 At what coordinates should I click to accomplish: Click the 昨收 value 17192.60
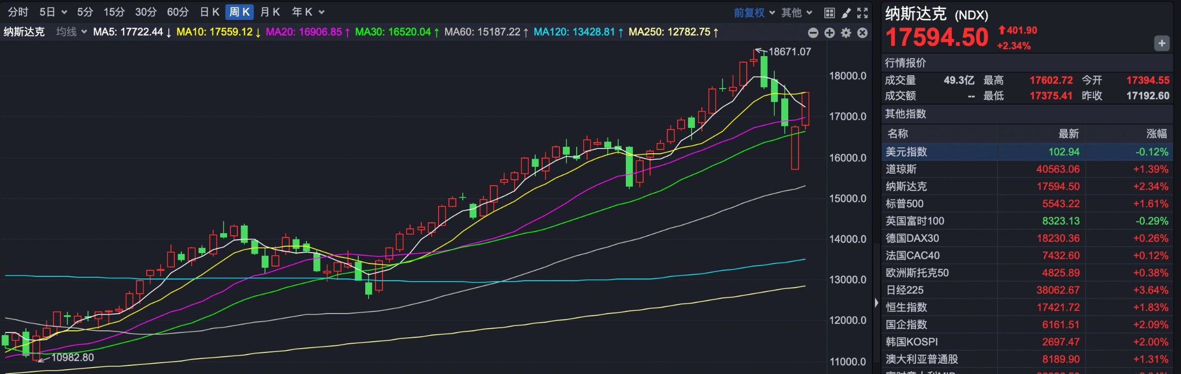click(1148, 96)
